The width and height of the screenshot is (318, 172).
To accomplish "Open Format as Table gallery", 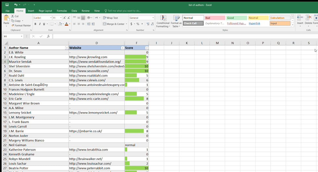I will 176,21.
